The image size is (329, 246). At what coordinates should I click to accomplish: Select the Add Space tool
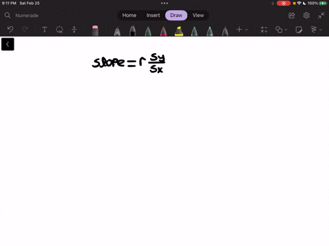pyautogui.click(x=74, y=29)
